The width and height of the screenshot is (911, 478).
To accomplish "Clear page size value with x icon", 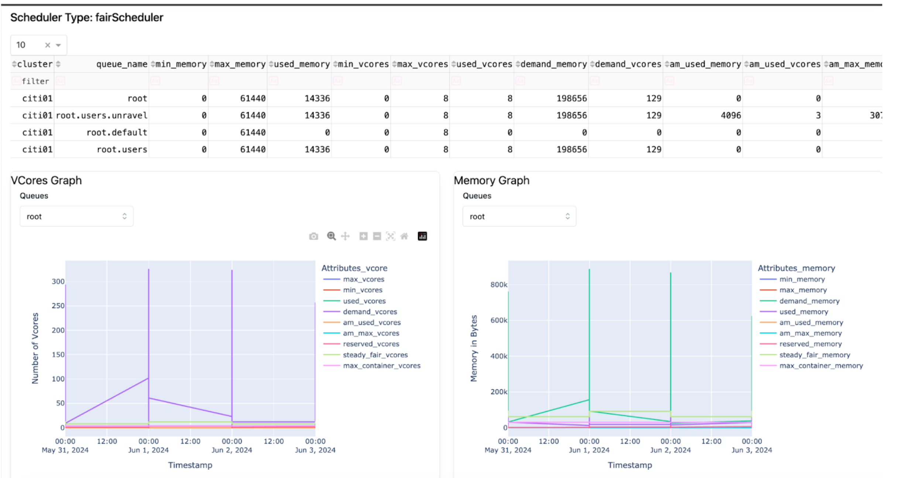I will tap(48, 45).
